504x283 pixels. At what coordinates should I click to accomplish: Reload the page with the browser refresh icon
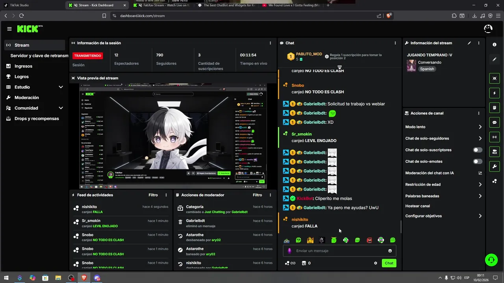(21, 16)
